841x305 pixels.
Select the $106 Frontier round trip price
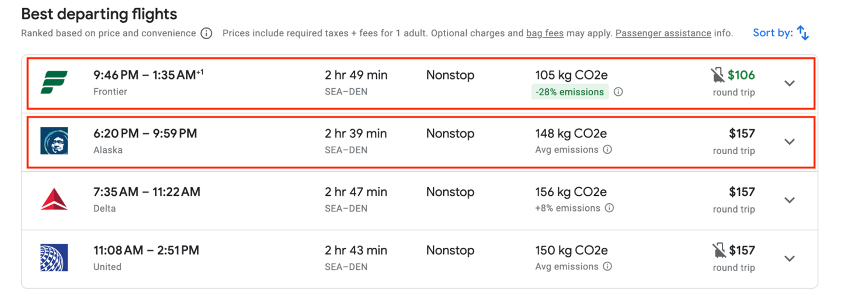[x=741, y=75]
